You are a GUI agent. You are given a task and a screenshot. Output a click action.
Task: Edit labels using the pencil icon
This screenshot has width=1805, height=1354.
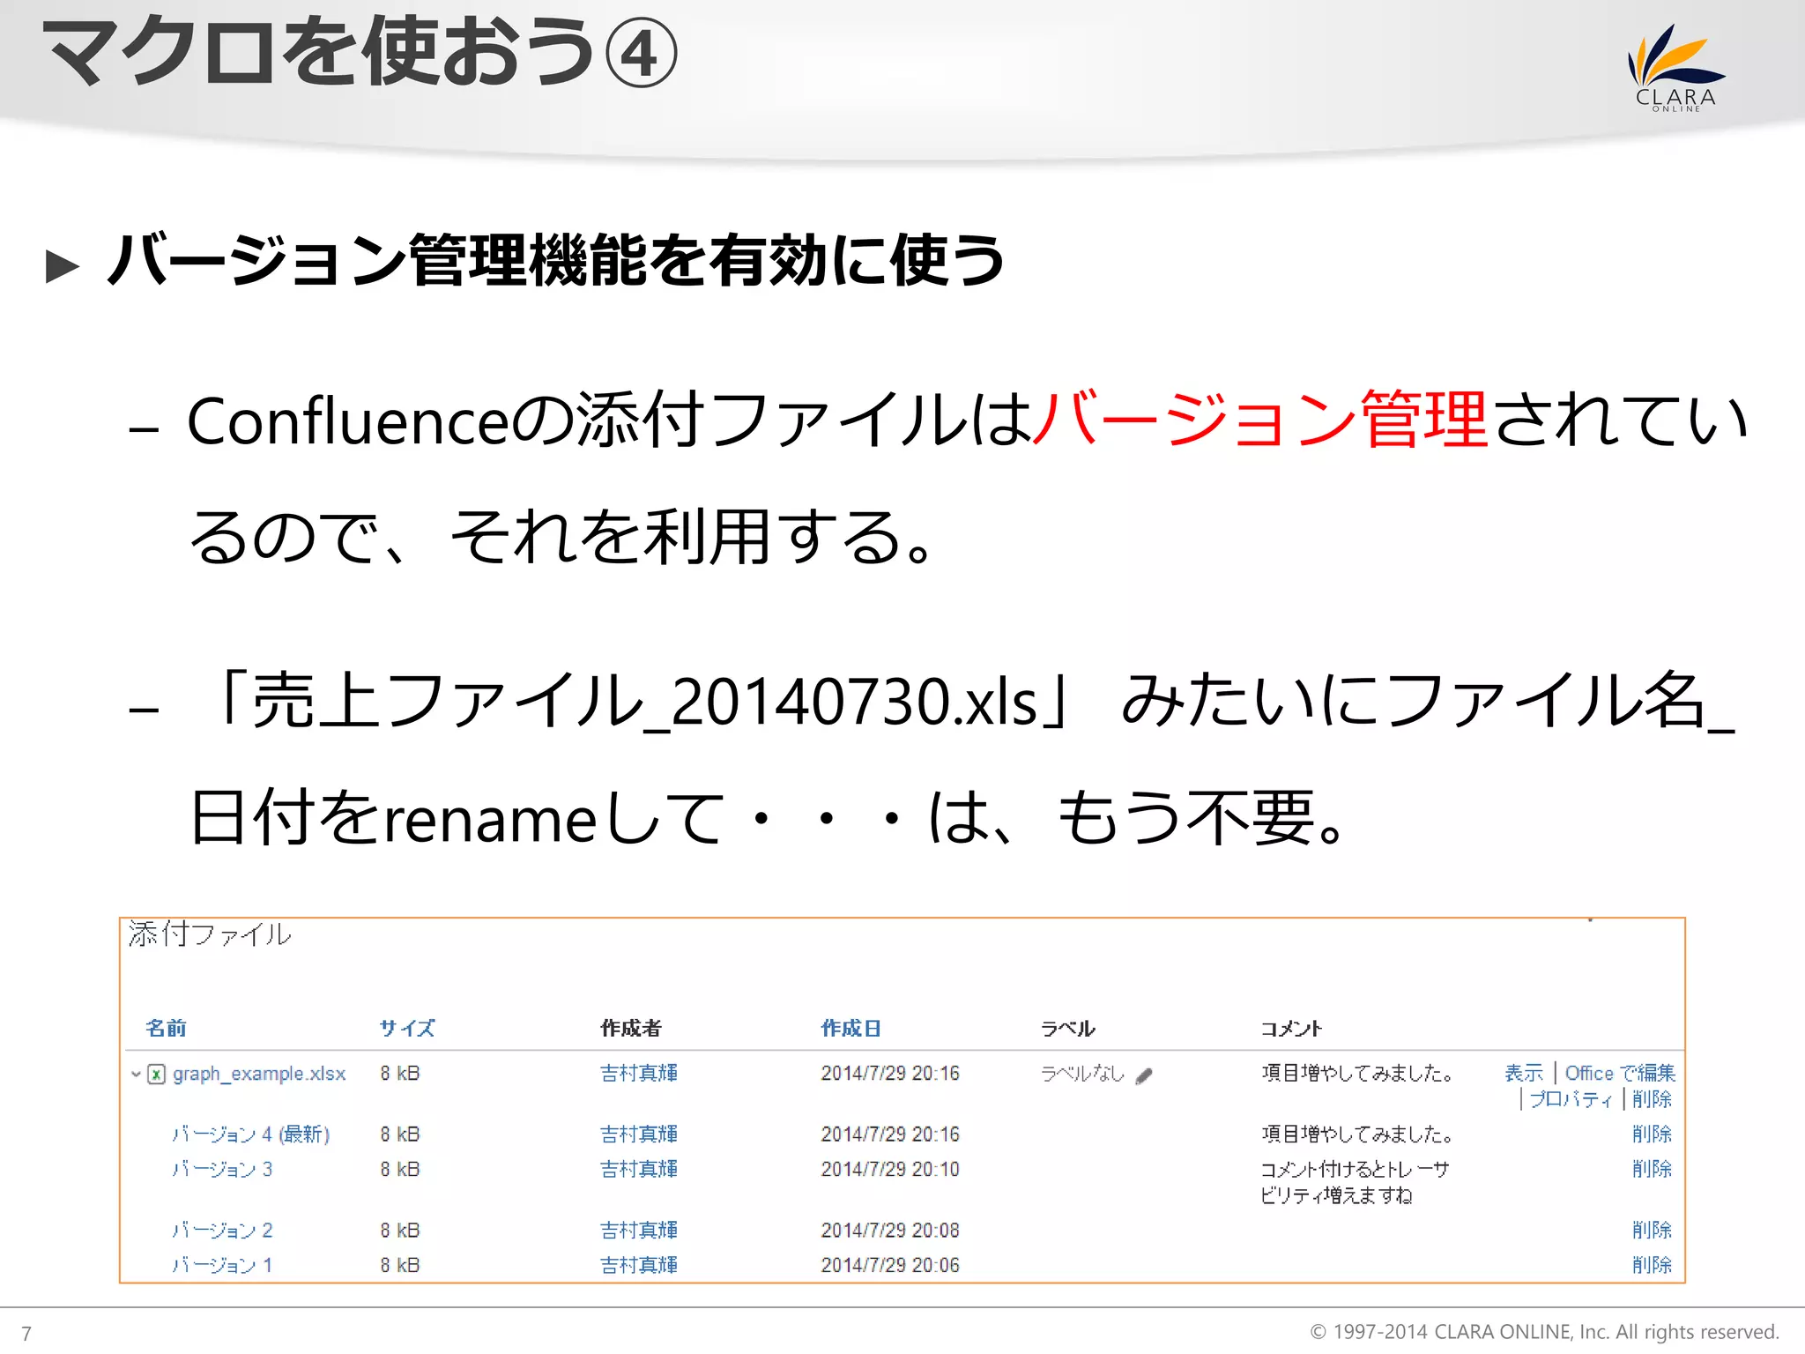(1144, 1075)
